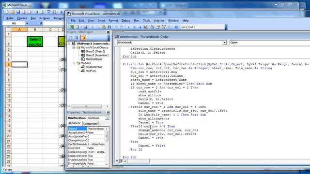Click the Spelling check icon in Excel toolbar
The width and height of the screenshot is (310, 174).
coord(48,12)
